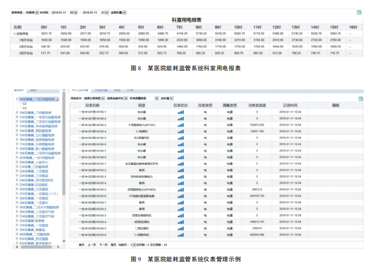The image size is (377, 265).
Task: Select the C2 item in the tree
Action: tap(24, 103)
